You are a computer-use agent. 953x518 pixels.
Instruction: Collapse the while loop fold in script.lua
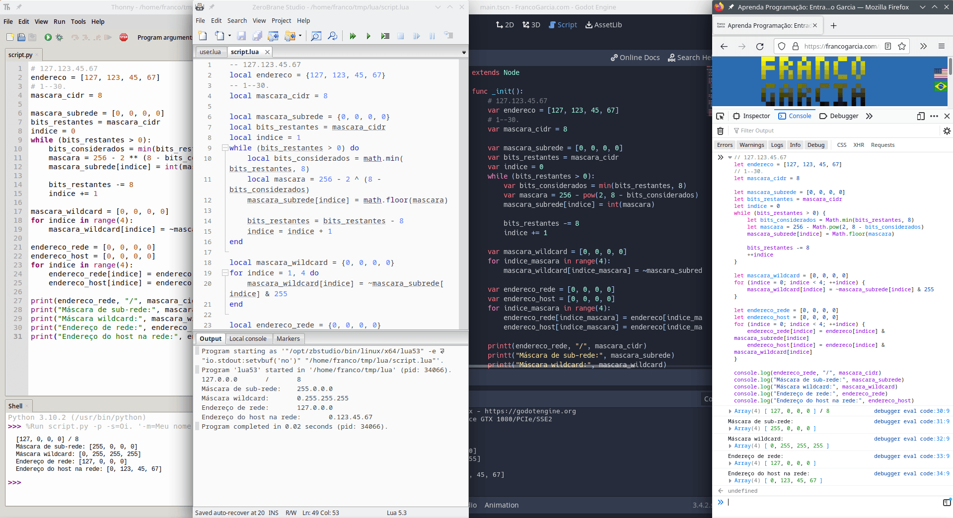pyautogui.click(x=225, y=147)
